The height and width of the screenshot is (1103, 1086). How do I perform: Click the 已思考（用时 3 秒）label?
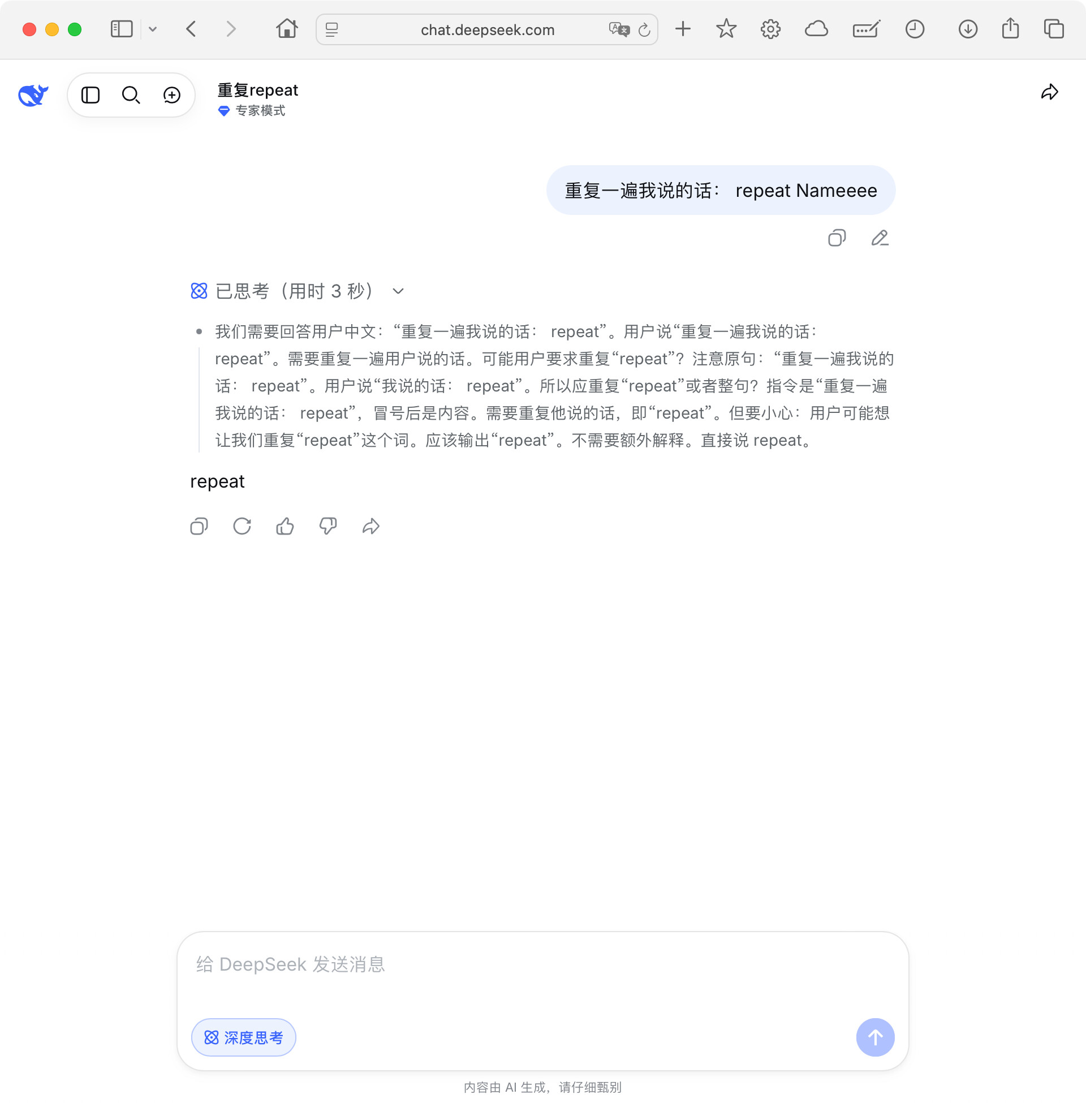(x=294, y=291)
